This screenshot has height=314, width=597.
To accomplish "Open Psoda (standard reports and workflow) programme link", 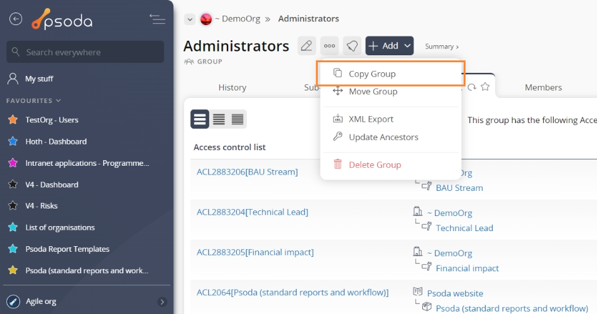I will [512, 308].
